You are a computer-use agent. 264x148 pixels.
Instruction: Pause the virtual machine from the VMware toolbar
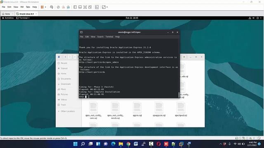[x=42, y=7]
